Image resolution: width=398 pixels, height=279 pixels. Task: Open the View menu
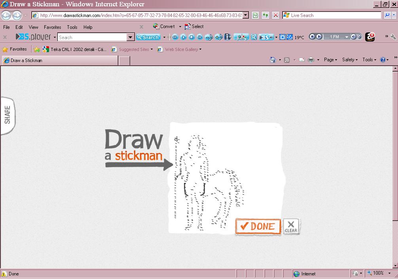tap(33, 27)
